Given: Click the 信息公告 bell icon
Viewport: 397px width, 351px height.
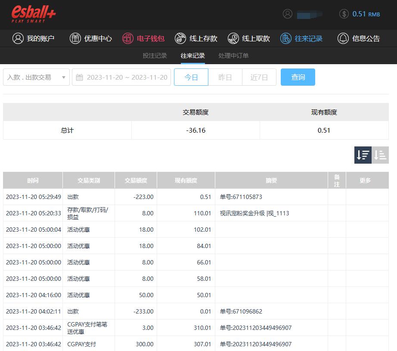Looking at the screenshot, I should click(x=343, y=38).
